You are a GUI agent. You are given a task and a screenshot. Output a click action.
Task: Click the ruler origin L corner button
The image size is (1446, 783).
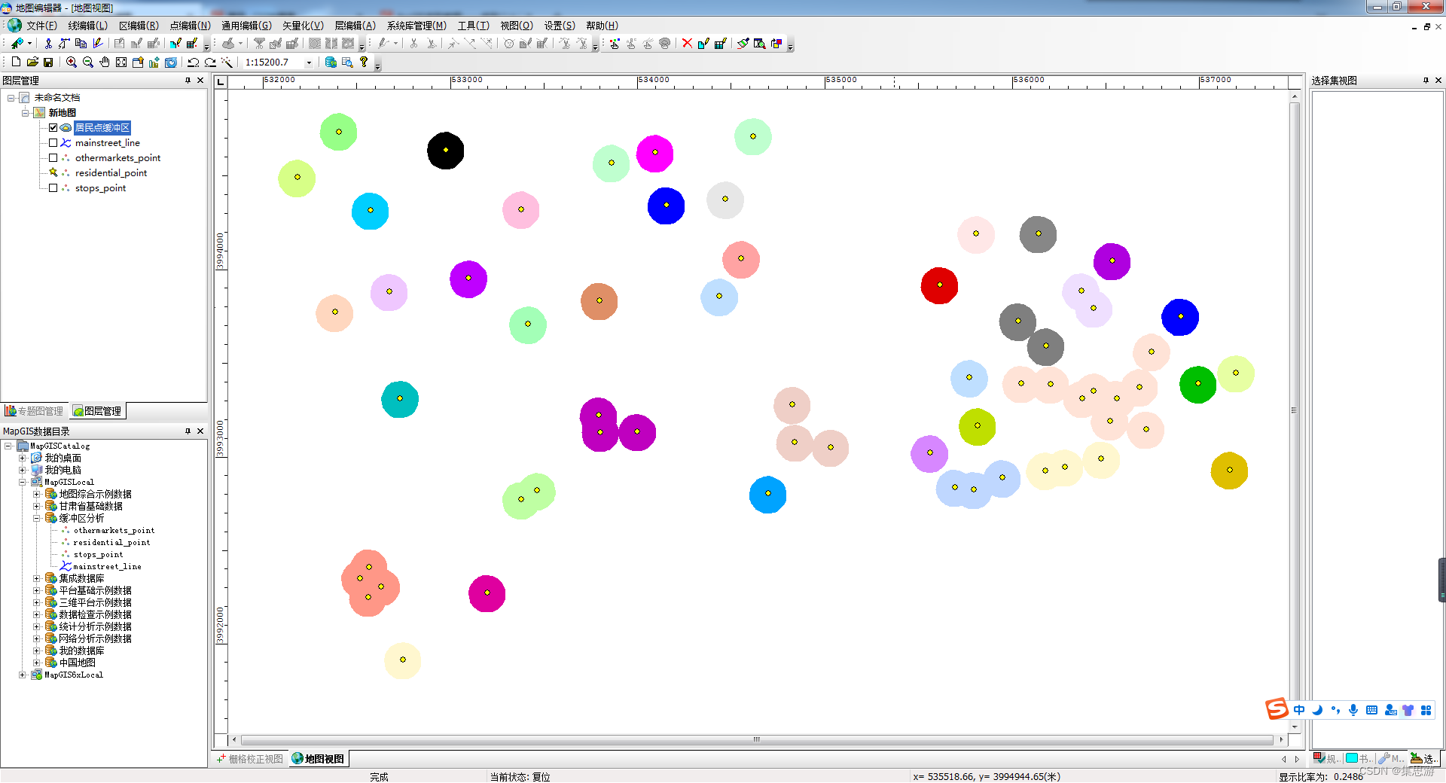[x=221, y=81]
